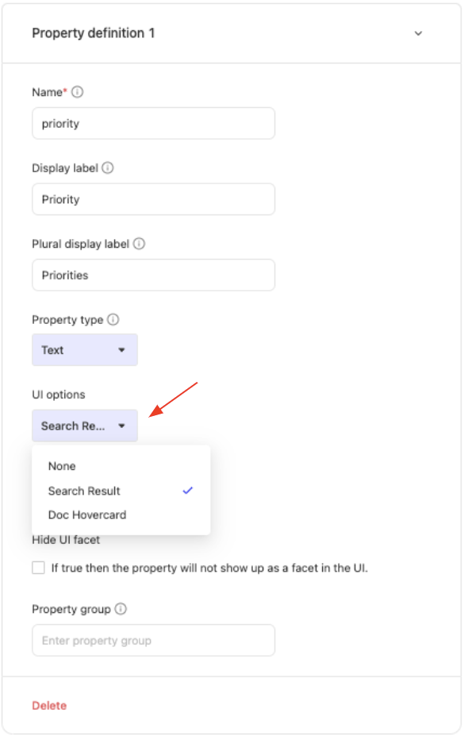The height and width of the screenshot is (736, 468).
Task: Click the Plural display label field showing Priorities
Action: 153,275
